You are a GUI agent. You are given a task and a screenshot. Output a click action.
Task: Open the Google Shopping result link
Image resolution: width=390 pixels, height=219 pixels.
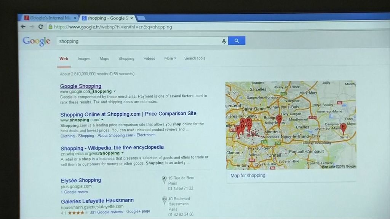81,86
